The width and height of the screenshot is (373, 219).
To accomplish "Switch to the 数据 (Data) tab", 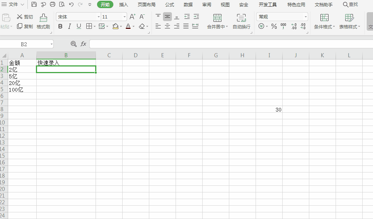I will pos(188,4).
